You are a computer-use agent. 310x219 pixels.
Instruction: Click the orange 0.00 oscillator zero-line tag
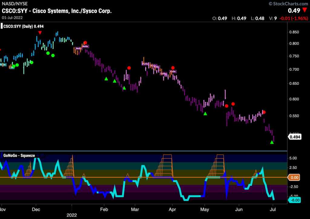[294, 178]
